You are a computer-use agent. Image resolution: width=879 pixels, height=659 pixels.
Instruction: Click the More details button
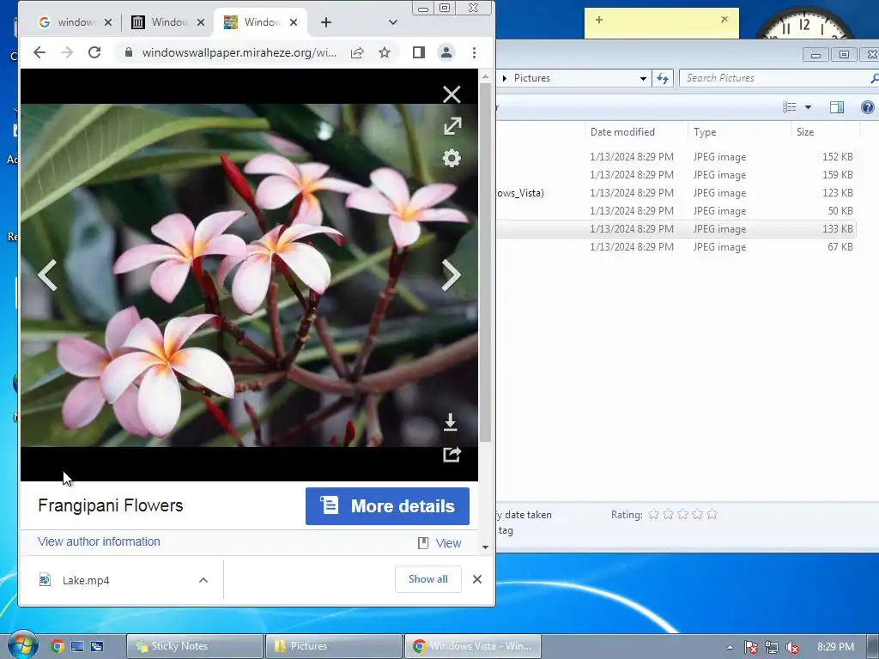coord(387,506)
